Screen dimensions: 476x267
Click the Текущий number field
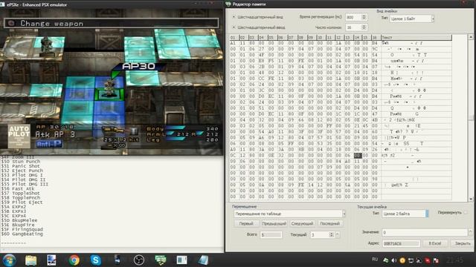point(320,234)
